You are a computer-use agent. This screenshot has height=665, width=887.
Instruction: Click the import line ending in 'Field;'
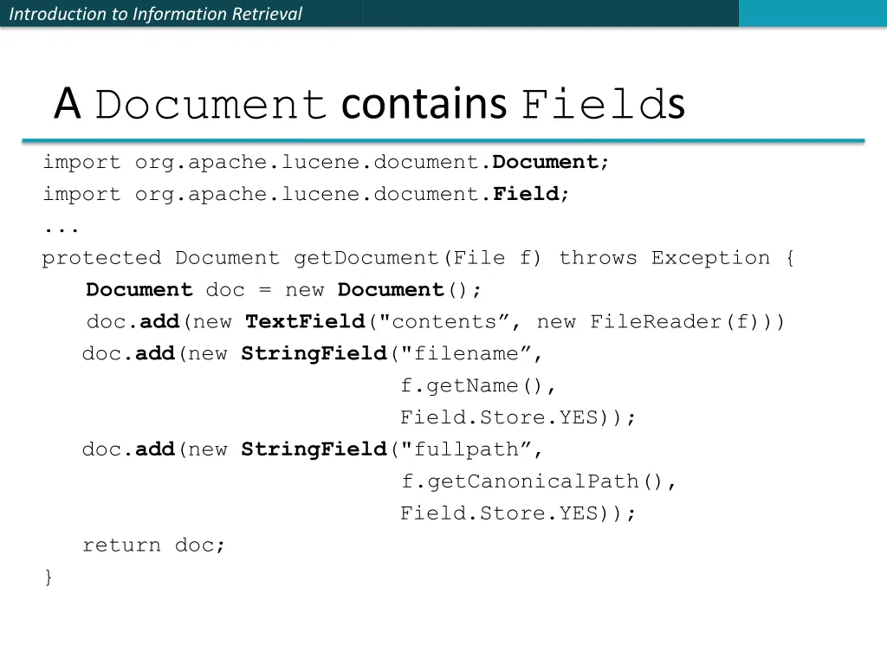tap(306, 195)
